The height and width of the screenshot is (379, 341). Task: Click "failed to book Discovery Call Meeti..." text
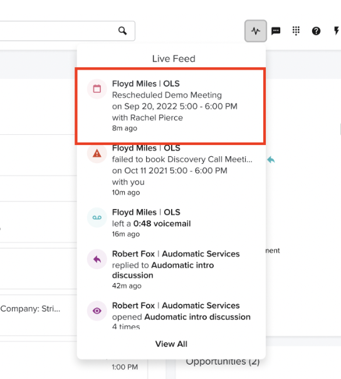pos(182,159)
